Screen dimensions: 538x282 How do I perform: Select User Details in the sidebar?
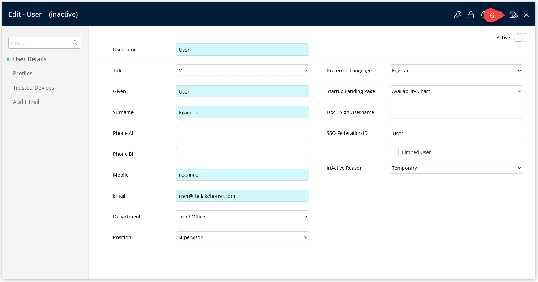[30, 59]
